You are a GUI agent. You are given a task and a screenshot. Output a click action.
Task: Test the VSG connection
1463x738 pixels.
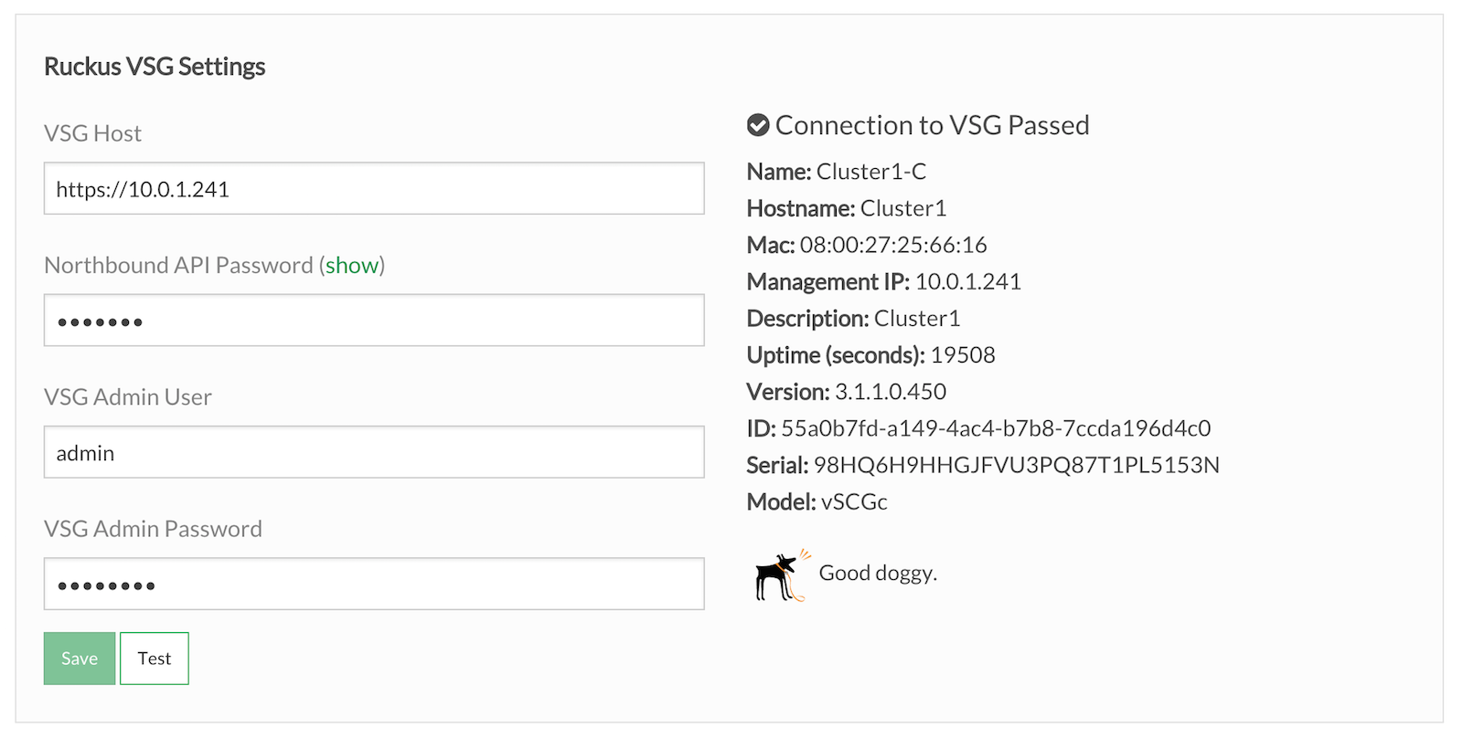tap(155, 659)
